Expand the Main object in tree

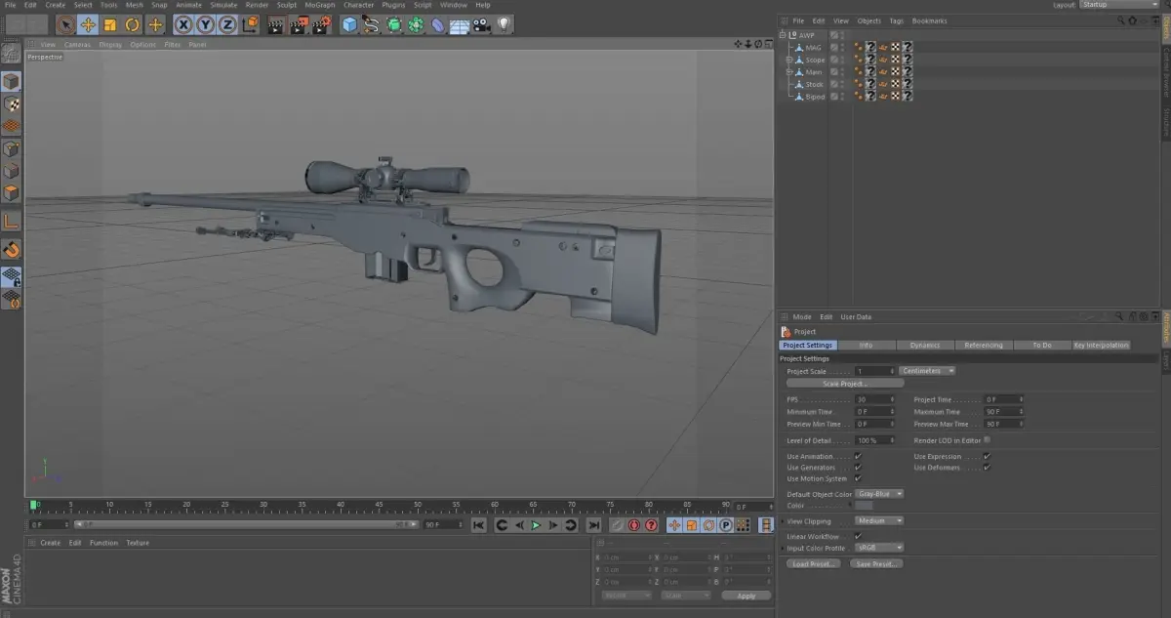coord(790,72)
